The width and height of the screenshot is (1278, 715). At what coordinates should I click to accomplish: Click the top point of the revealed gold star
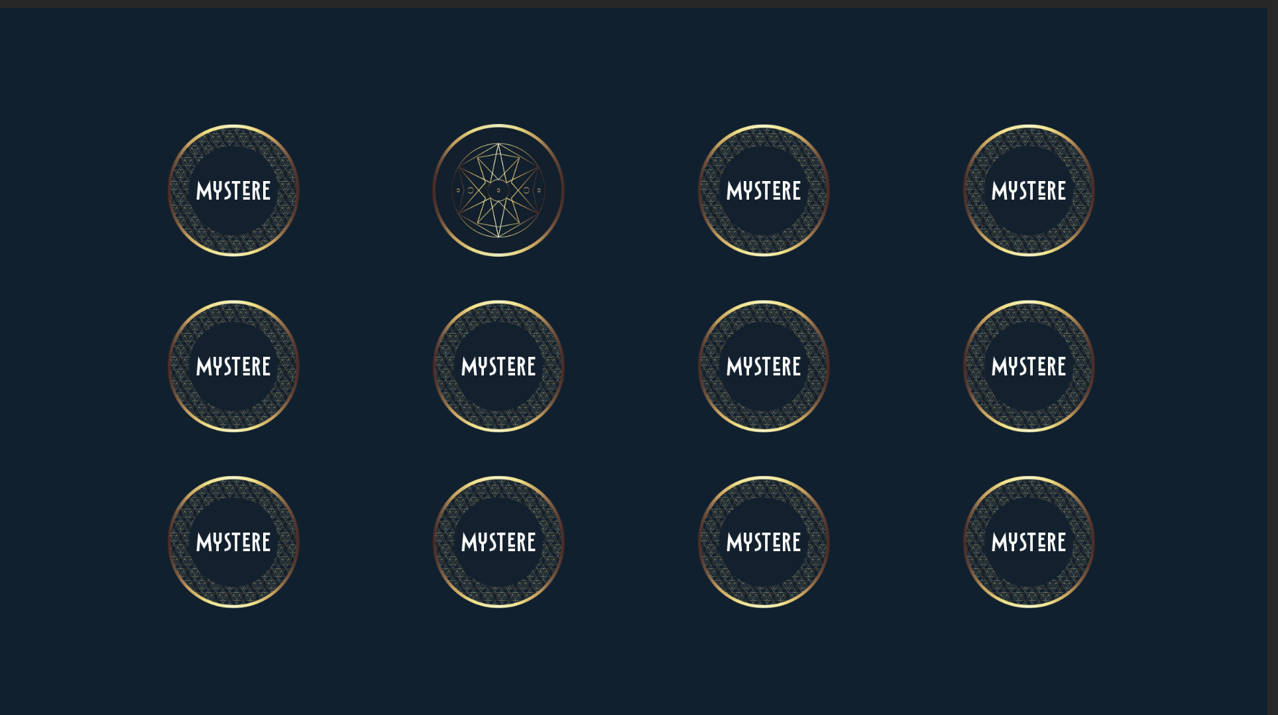498,147
